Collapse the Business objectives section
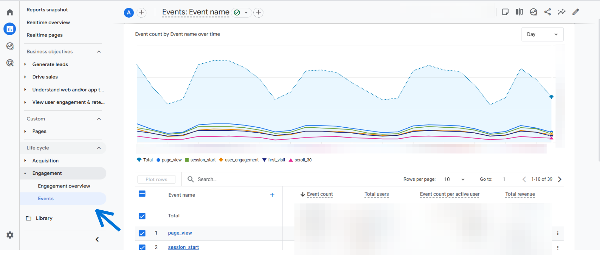Viewport: 600px width, 255px height. 99,52
